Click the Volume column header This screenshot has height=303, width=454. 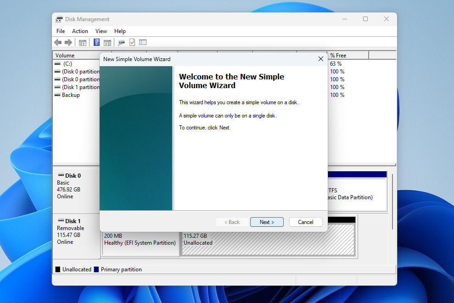pos(67,55)
